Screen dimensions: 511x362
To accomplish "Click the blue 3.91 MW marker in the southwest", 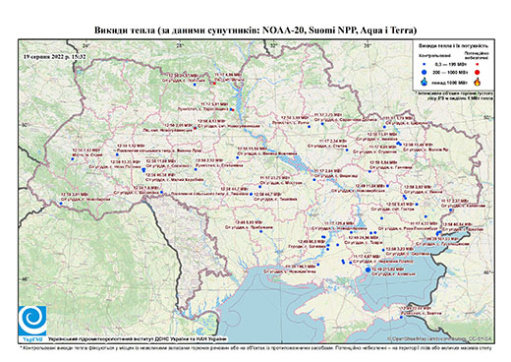I will coord(61,203).
